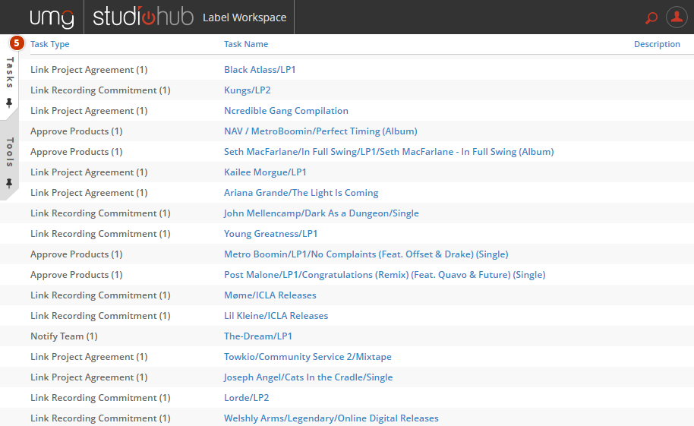Pin the Tasks side panel

[10, 103]
